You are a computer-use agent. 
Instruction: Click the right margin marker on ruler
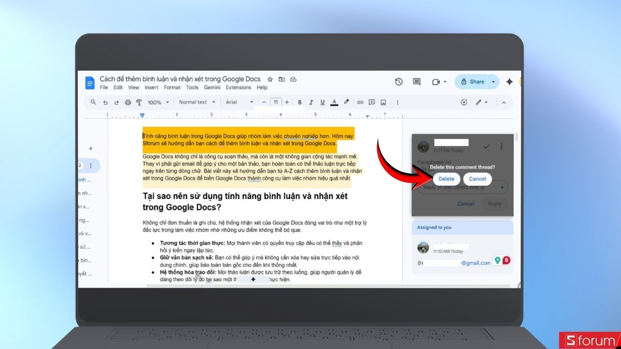(367, 117)
